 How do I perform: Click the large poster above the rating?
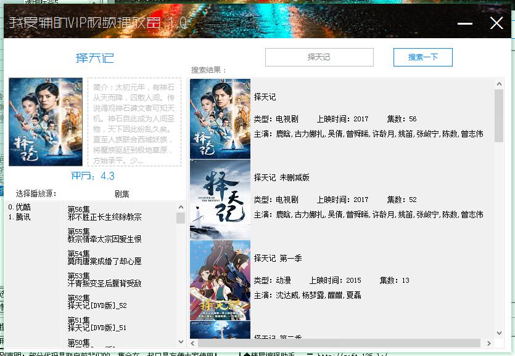tap(46, 121)
